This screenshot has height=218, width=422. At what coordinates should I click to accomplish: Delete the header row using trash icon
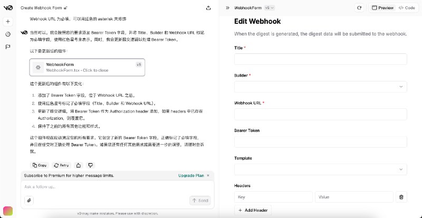(401, 197)
